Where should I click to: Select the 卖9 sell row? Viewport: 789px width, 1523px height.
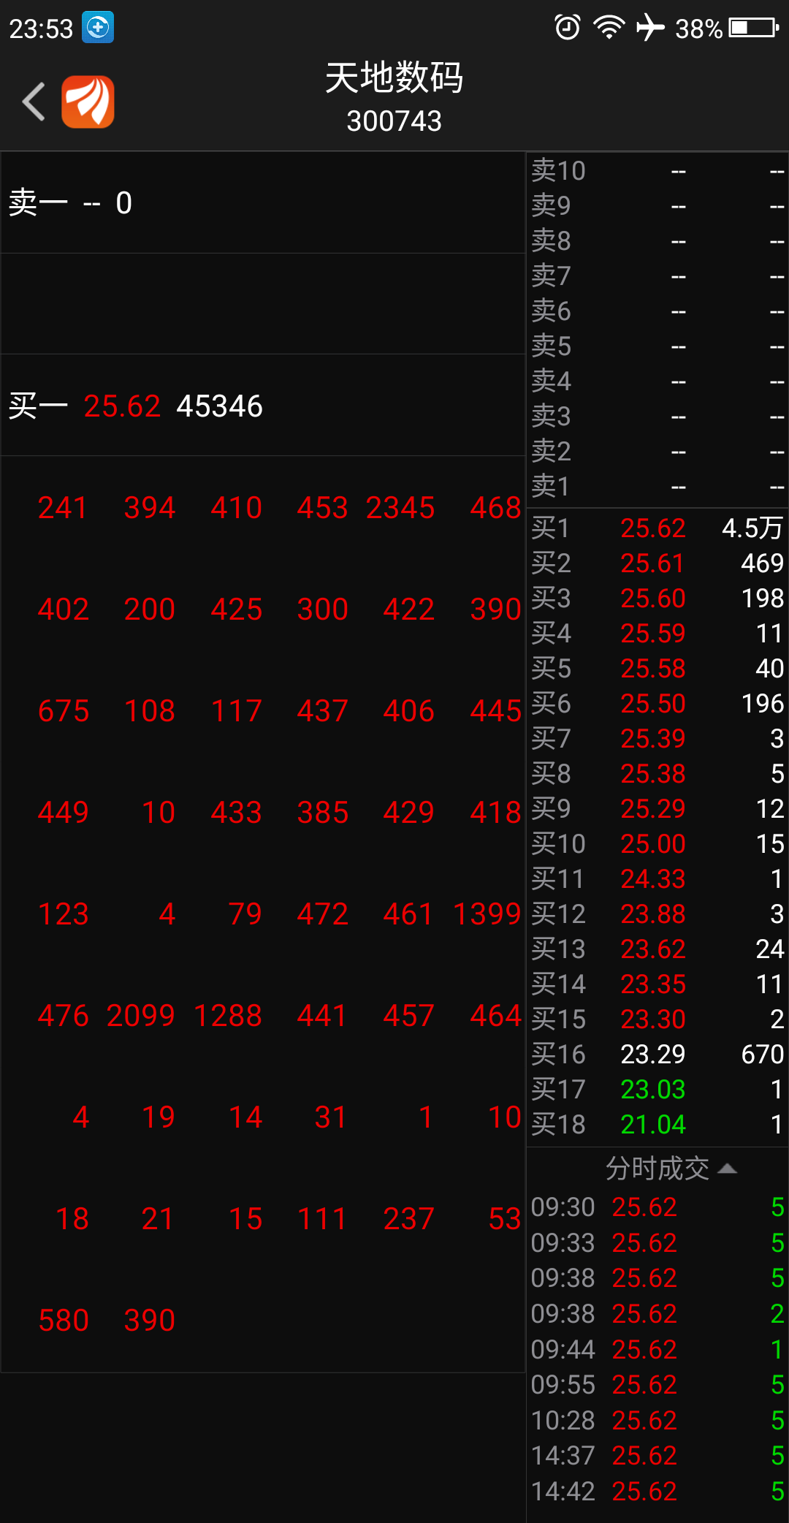[x=657, y=205]
